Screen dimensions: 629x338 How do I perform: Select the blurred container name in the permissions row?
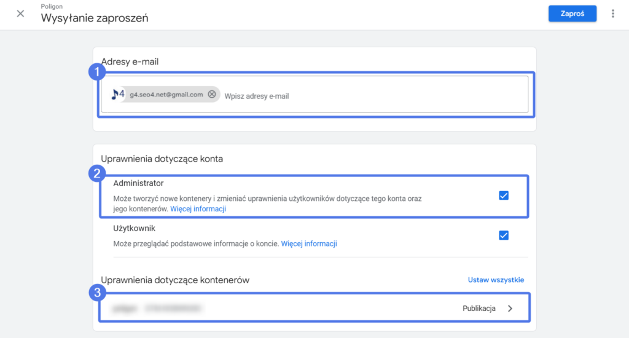click(x=157, y=309)
